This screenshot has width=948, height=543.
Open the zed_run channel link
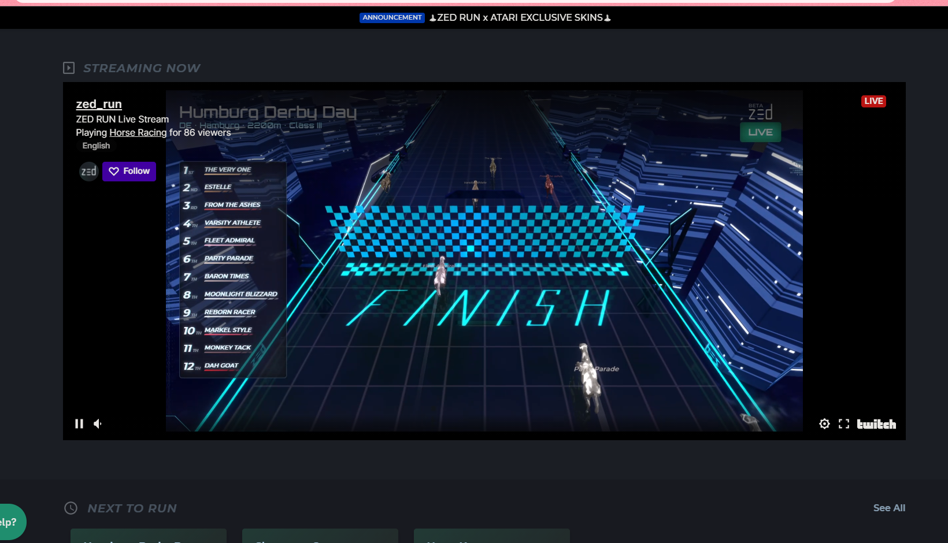(x=99, y=104)
